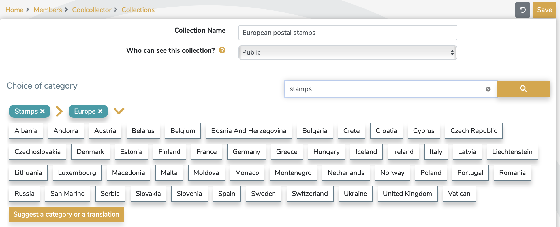This screenshot has height=227, width=560.
Task: Choose Lithuania category
Action: [x=28, y=173]
